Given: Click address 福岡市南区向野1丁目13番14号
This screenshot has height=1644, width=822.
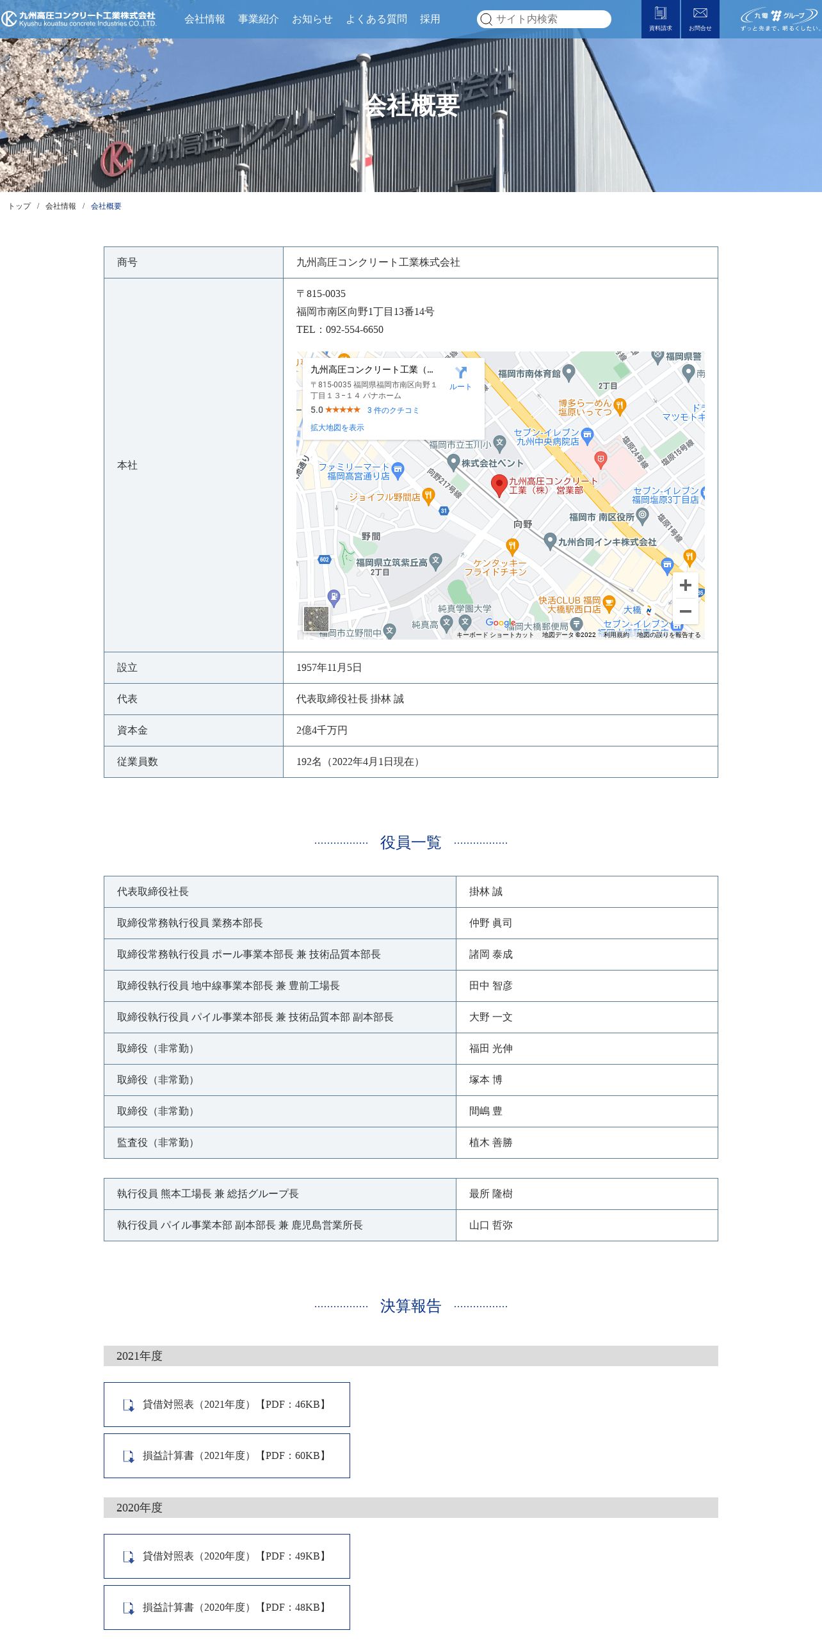Looking at the screenshot, I should point(365,312).
